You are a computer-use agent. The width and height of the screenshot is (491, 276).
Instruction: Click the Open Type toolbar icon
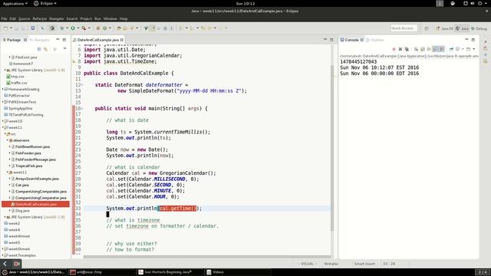[x=118, y=28]
